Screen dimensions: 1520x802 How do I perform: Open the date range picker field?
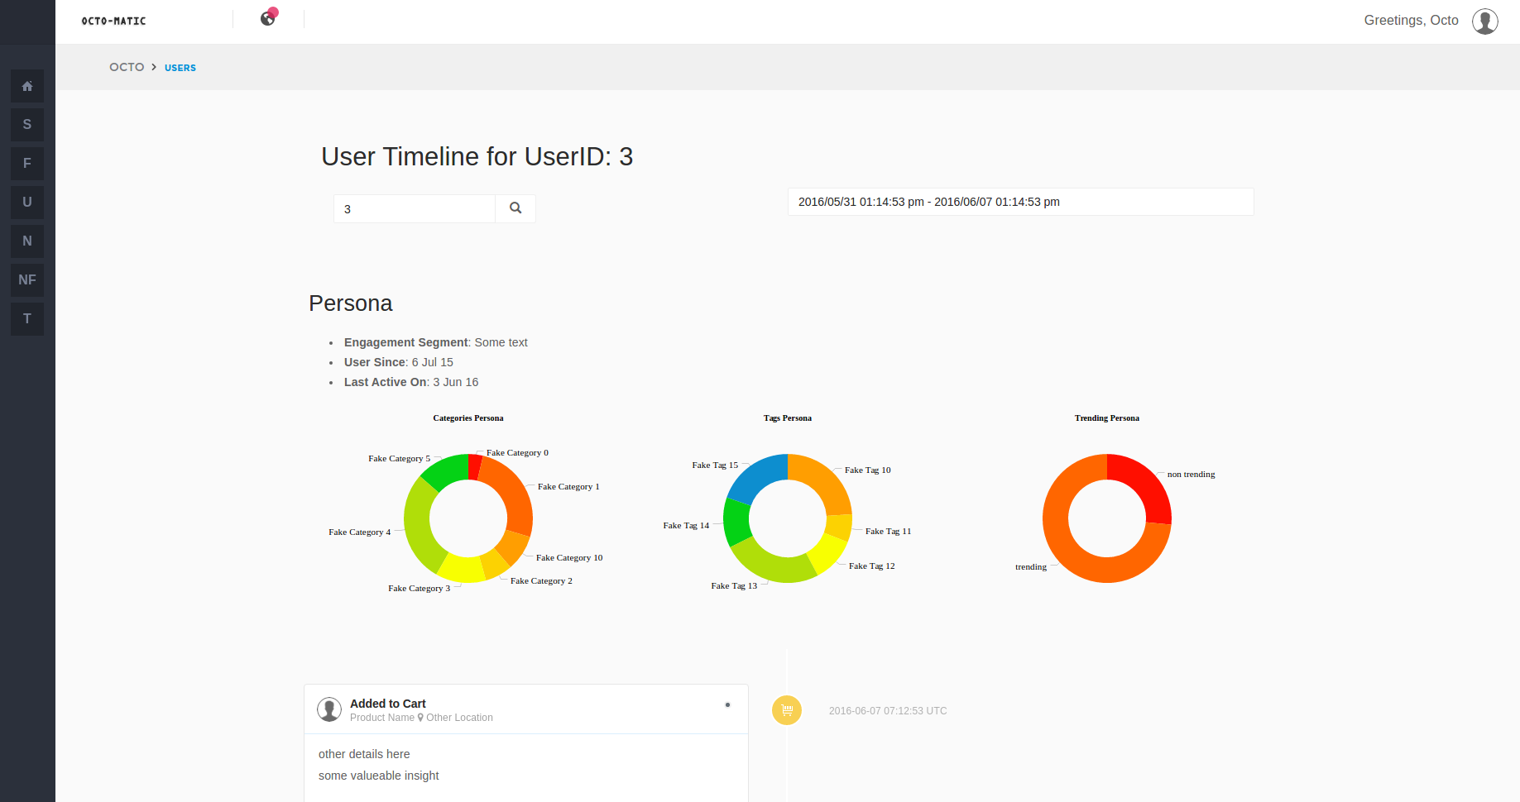point(1021,202)
